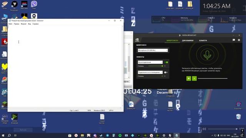Open the Вид menu in Notepad
246x138 pixels.
click(x=30, y=24)
